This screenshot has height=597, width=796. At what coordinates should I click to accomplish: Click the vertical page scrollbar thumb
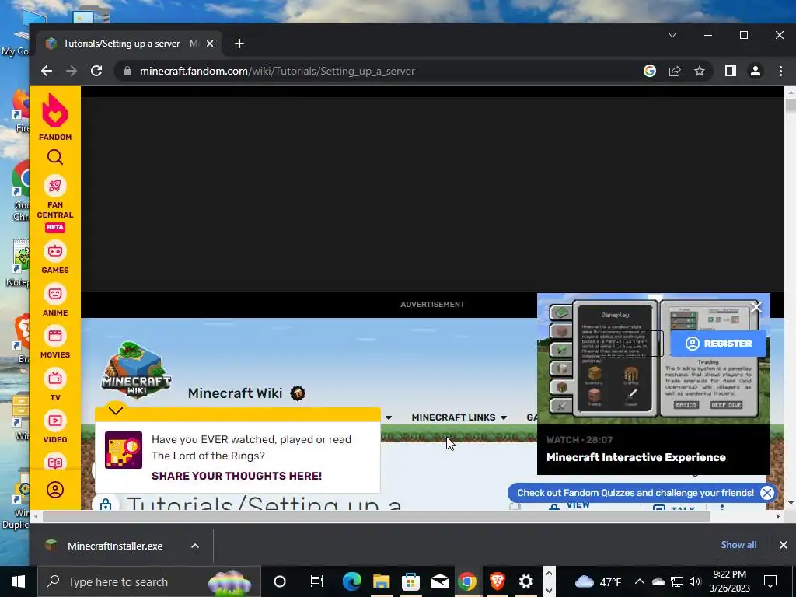click(790, 105)
